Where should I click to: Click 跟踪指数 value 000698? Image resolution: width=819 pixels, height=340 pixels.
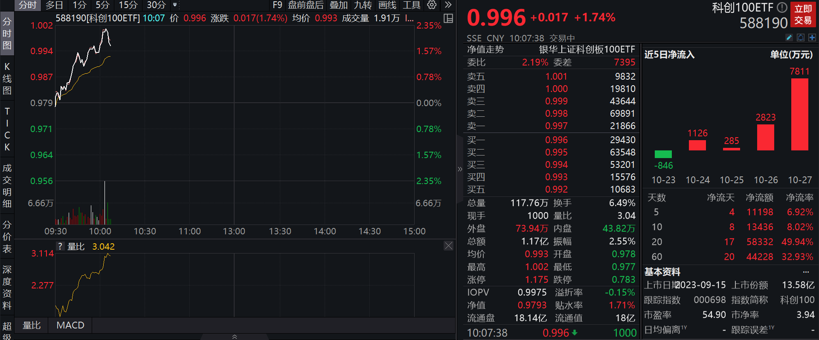(x=709, y=300)
